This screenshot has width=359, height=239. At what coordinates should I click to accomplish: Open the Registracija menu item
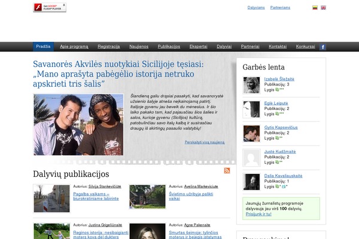pos(109,47)
